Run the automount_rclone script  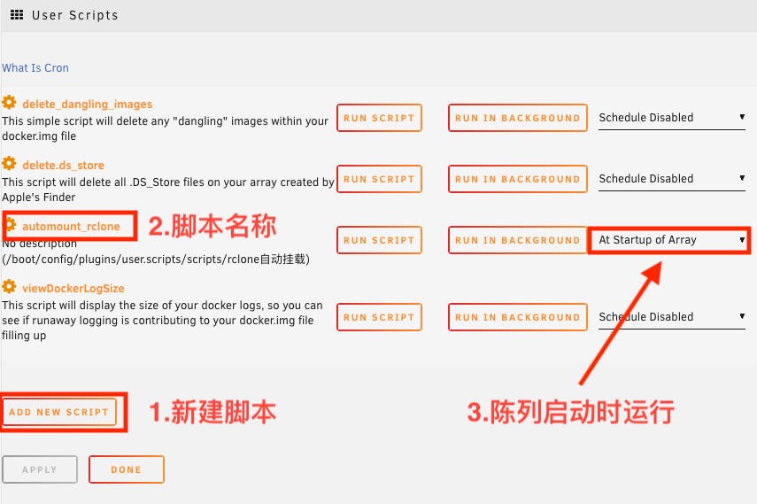click(x=379, y=240)
